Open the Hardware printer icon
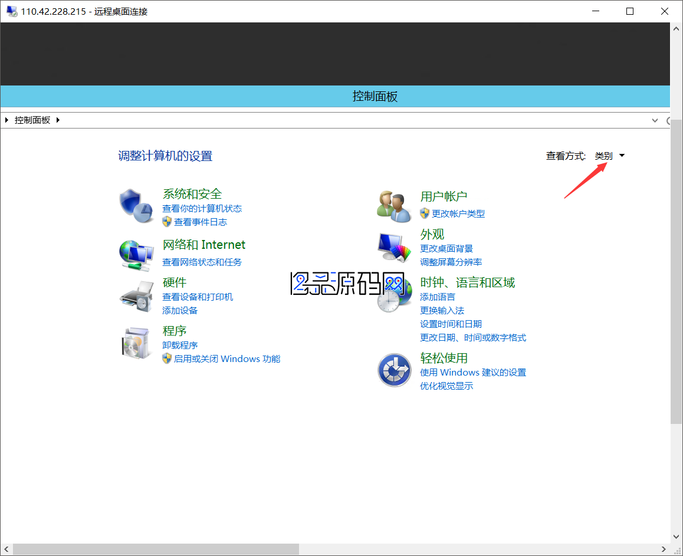683x556 pixels. click(136, 297)
